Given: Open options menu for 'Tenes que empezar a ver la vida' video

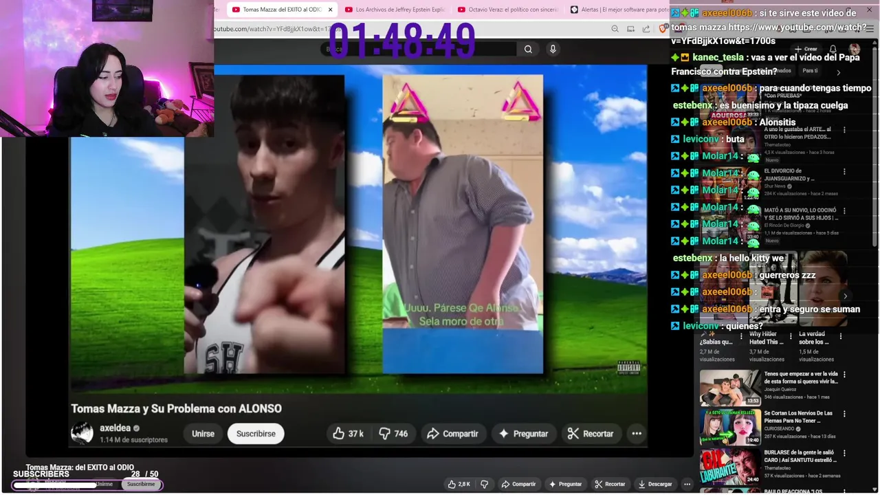Looking at the screenshot, I should coord(844,375).
